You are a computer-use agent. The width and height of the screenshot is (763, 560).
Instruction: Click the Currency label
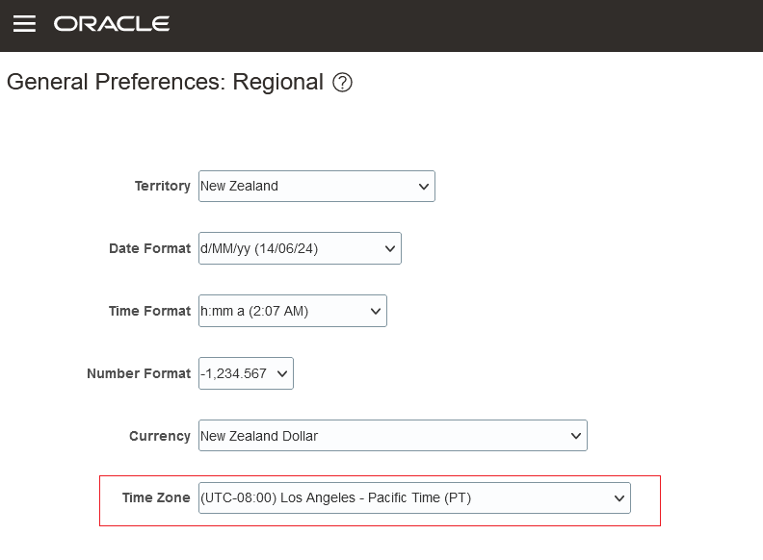[160, 436]
